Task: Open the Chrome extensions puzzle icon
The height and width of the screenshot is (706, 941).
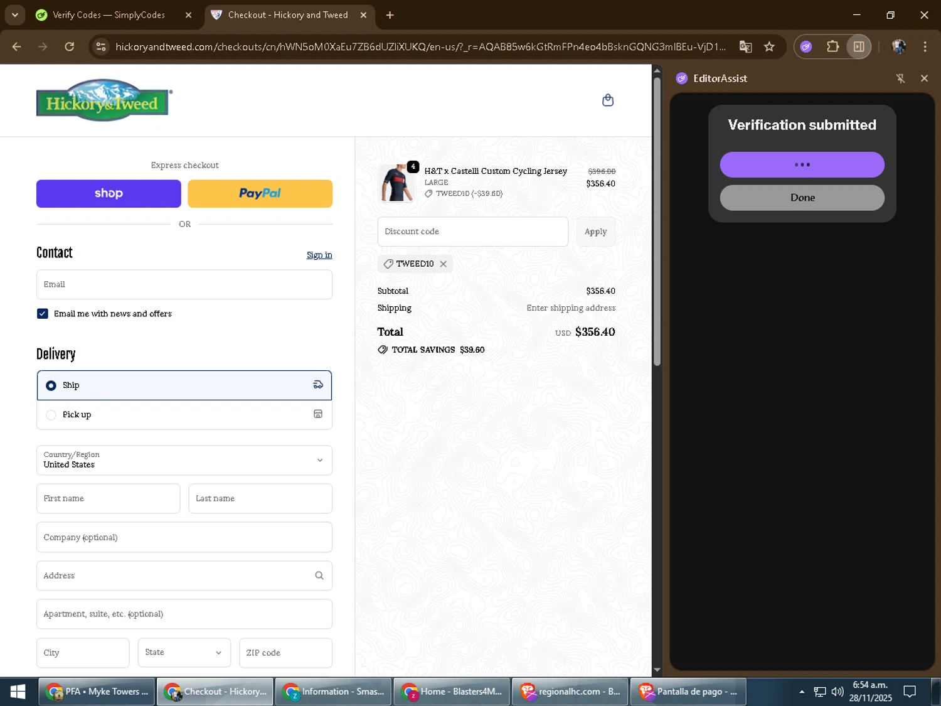Action: (x=832, y=46)
